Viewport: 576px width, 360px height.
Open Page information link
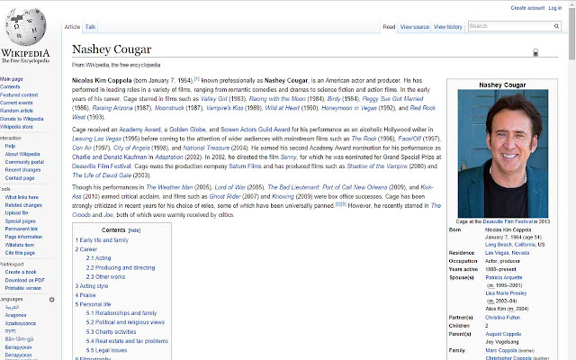pos(23,237)
